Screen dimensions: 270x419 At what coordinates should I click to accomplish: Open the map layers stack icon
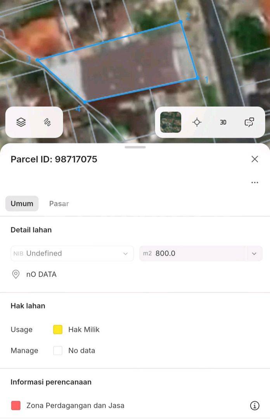[x=21, y=122]
